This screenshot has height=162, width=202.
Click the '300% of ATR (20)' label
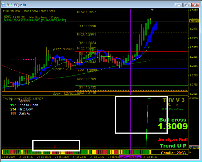pyautogui.click(x=15, y=17)
